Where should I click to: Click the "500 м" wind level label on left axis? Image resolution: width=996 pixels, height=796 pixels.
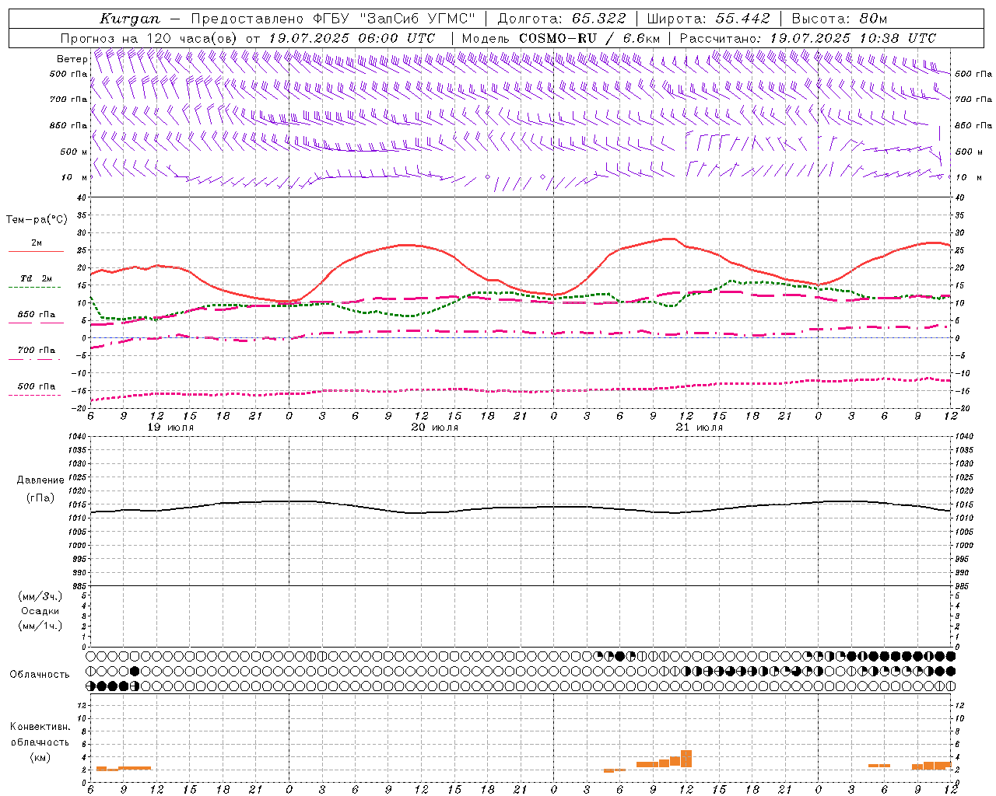(x=74, y=152)
